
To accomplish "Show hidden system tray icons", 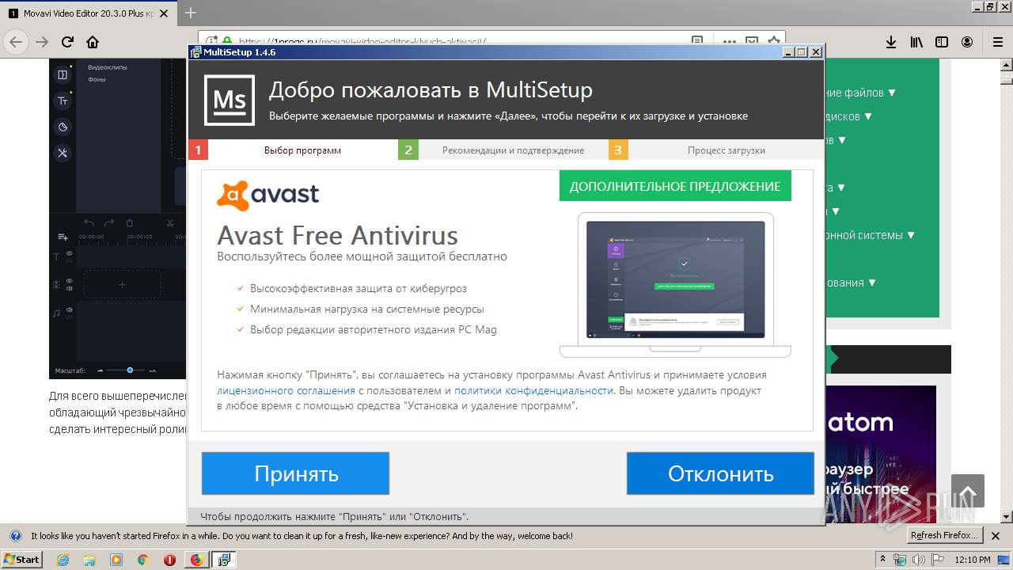I will click(x=883, y=560).
